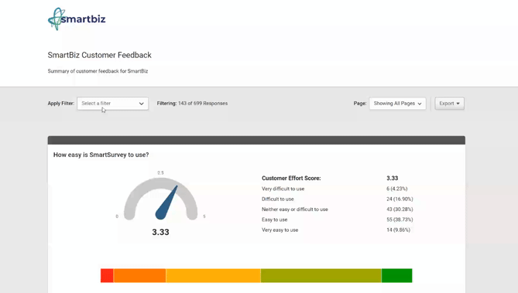
Task: Click the 143 of 699 Responses text
Action: 203,104
